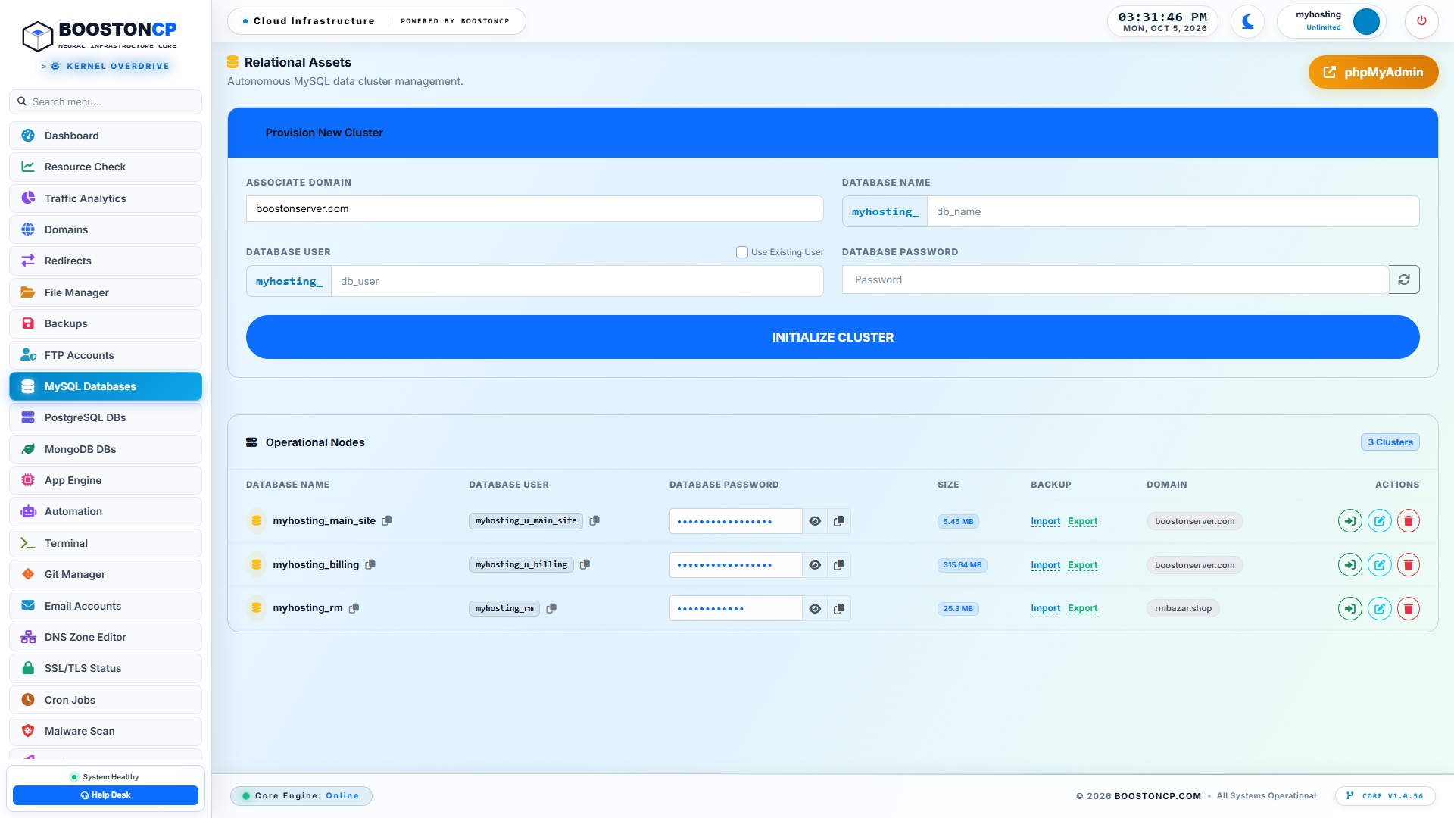Viewport: 1454px width, 818px height.
Task: Select DNS Zone Editor menu item
Action: pyautogui.click(x=105, y=637)
